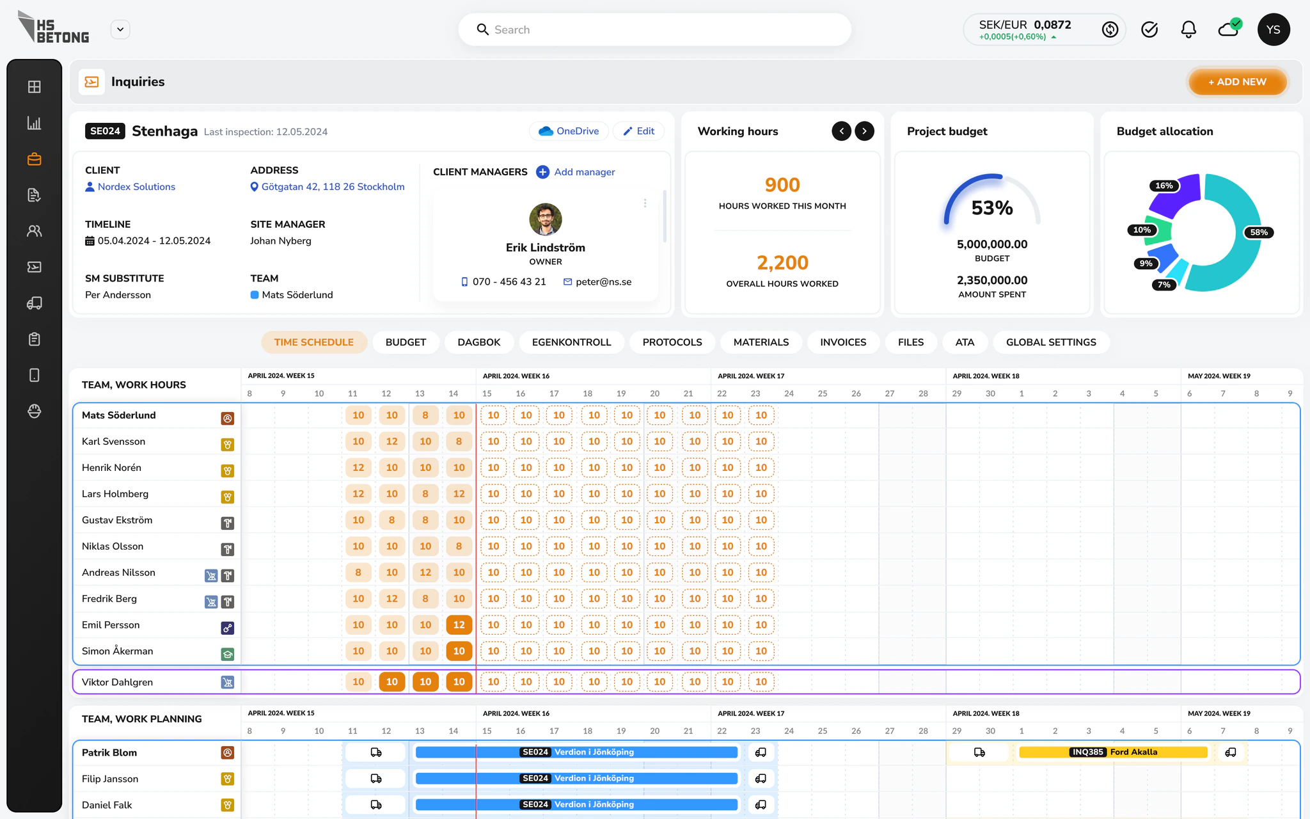The image size is (1310, 819).
Task: Go to next working hours period
Action: click(864, 131)
